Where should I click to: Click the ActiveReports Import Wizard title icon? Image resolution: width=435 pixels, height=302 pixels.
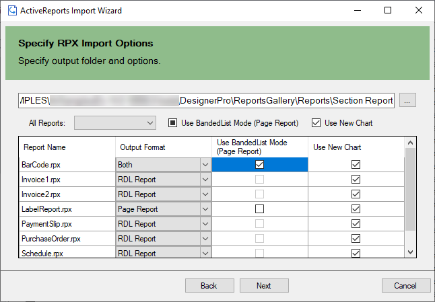click(13, 11)
